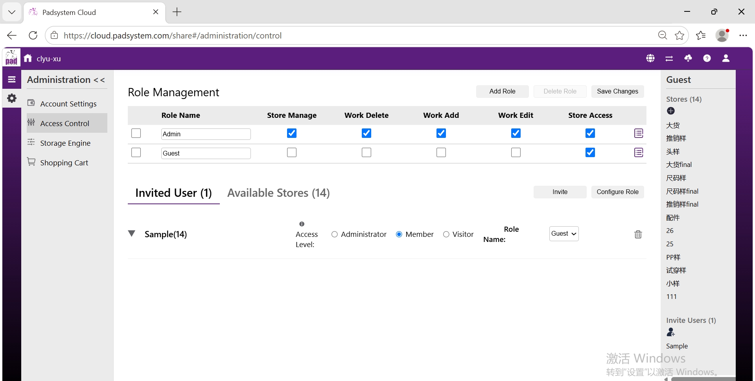Expand the Sample(14) user row triangle
The image size is (755, 381).
[x=132, y=234]
